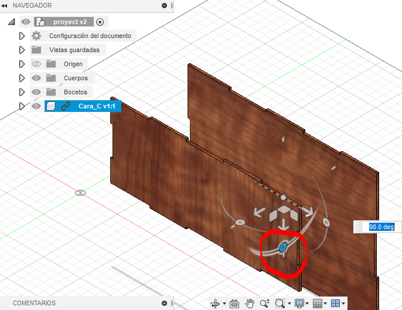Image resolution: width=402 pixels, height=310 pixels.
Task: Open Orbit tool dropdown arrow
Action: click(224, 304)
